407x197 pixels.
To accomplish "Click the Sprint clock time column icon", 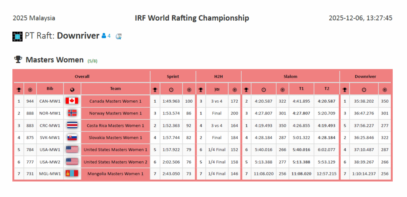I will pyautogui.click(x=171, y=89).
